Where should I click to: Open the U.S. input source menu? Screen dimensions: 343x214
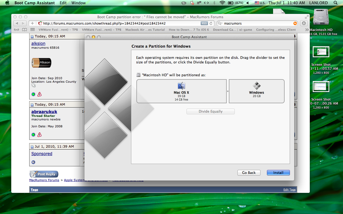point(260,3)
